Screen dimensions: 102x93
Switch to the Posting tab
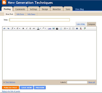7,9
